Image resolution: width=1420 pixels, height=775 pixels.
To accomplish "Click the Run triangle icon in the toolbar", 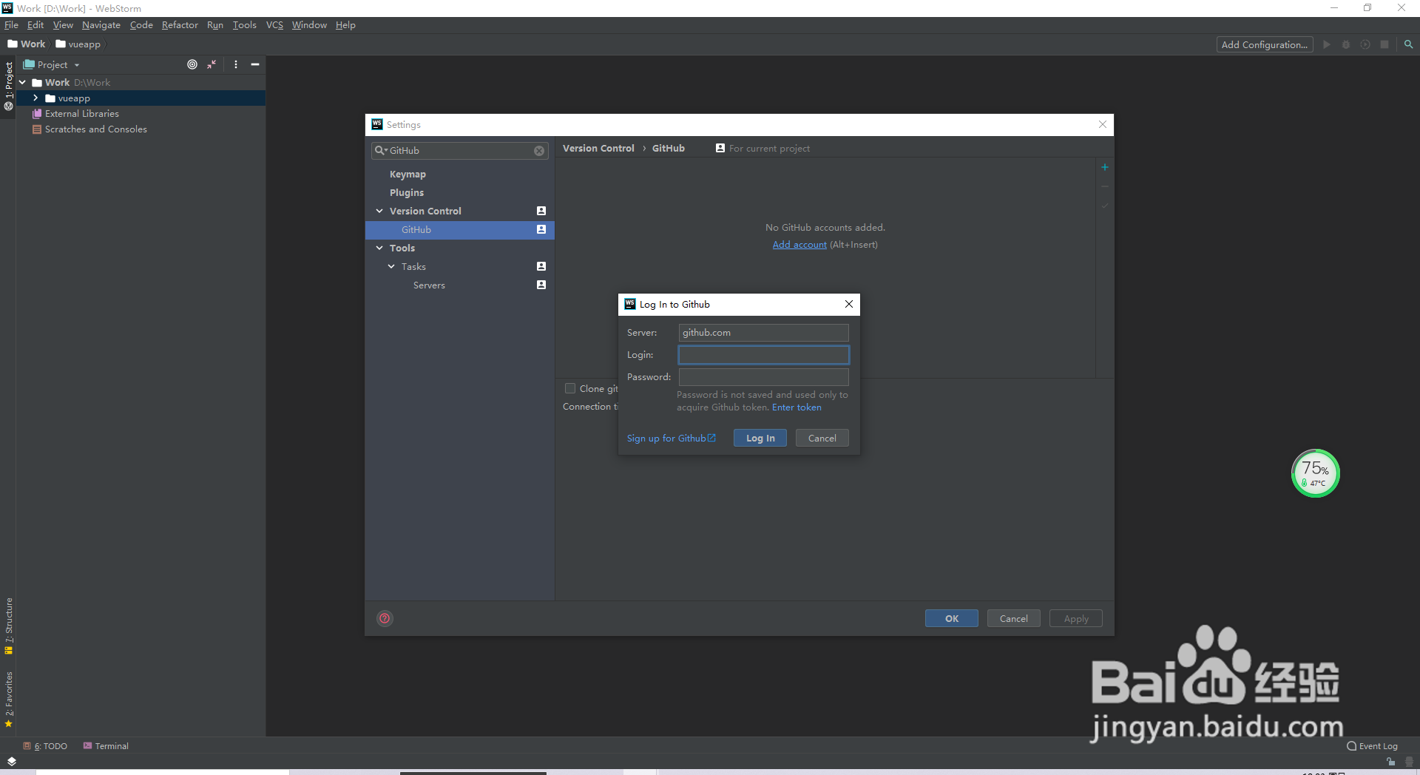I will [x=1327, y=44].
